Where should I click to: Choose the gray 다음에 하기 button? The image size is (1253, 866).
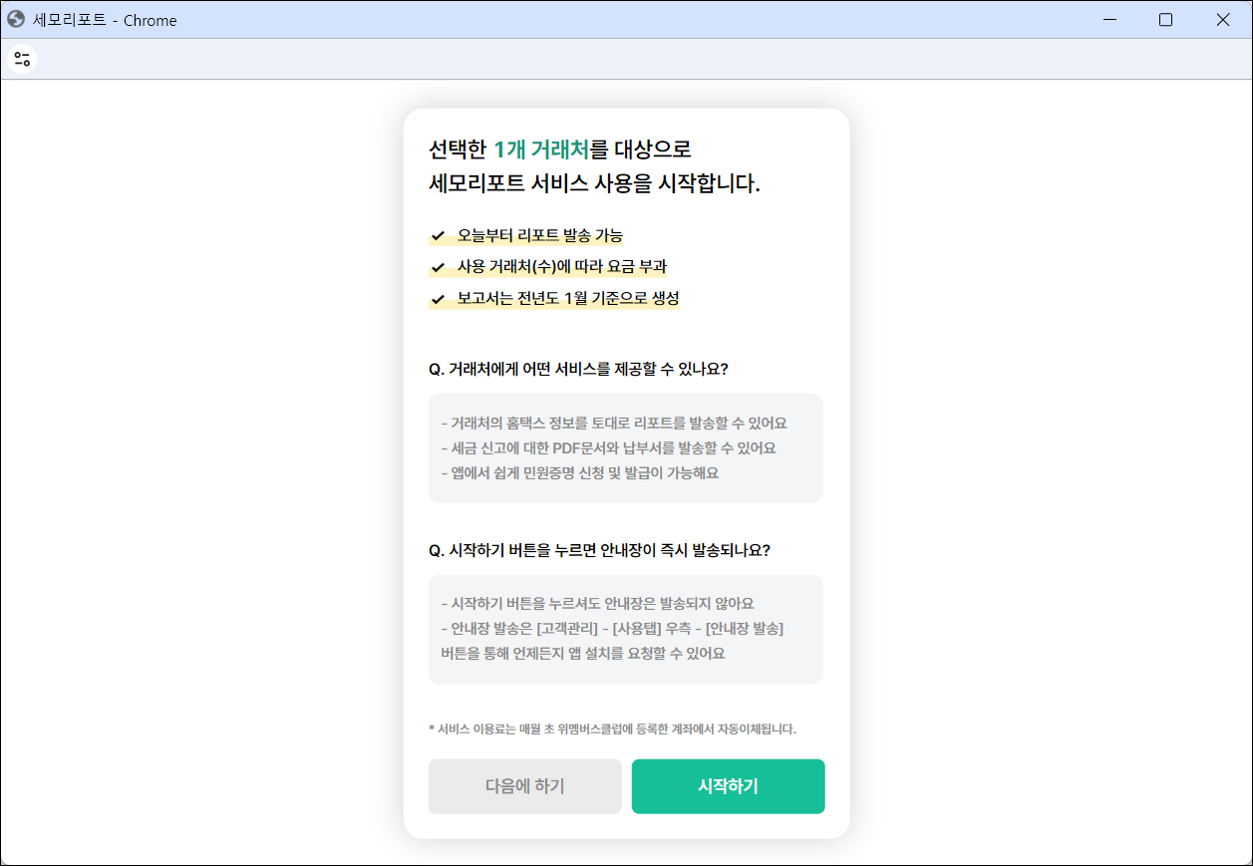coord(524,786)
